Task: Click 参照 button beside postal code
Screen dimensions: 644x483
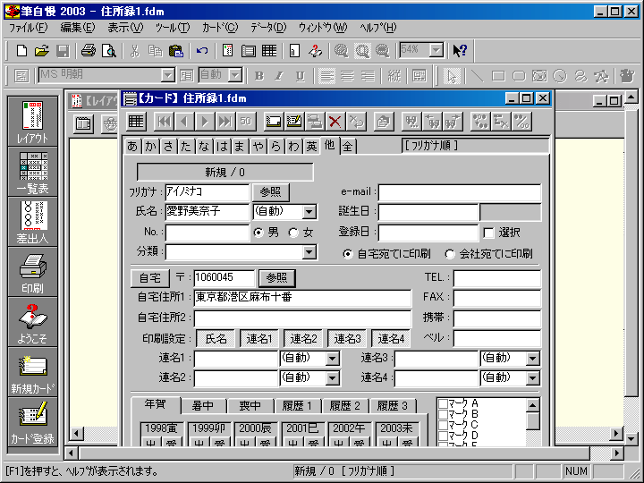Action: [276, 278]
